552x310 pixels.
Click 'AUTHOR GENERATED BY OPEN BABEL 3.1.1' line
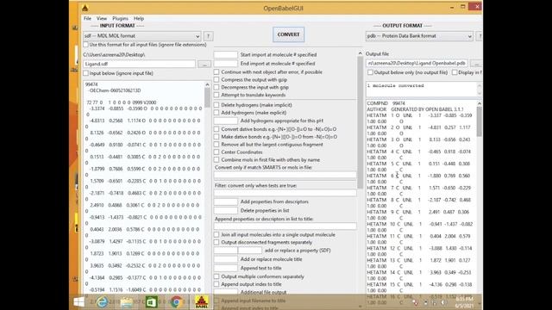[415, 109]
